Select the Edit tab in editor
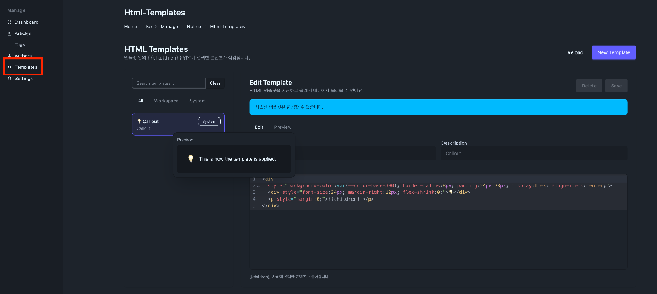Screen dimensions: 657x294 click(259, 127)
